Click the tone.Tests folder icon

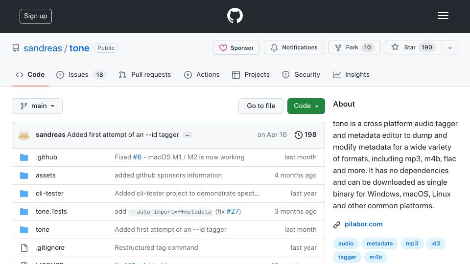click(x=24, y=212)
